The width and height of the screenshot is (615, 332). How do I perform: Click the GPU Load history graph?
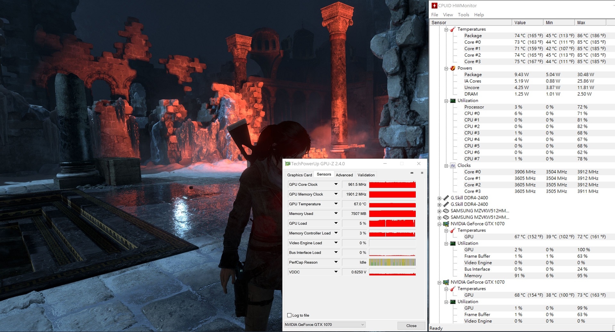392,223
